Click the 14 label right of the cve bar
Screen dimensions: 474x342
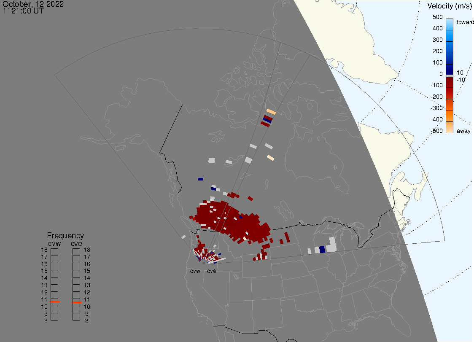click(87, 278)
